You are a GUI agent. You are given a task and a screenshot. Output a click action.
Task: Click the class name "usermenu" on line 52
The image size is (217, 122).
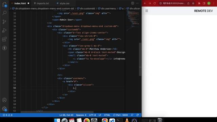point(78,78)
